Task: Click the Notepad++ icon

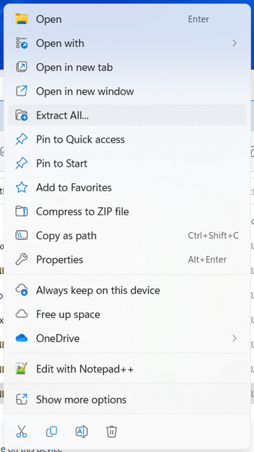Action: click(x=21, y=369)
